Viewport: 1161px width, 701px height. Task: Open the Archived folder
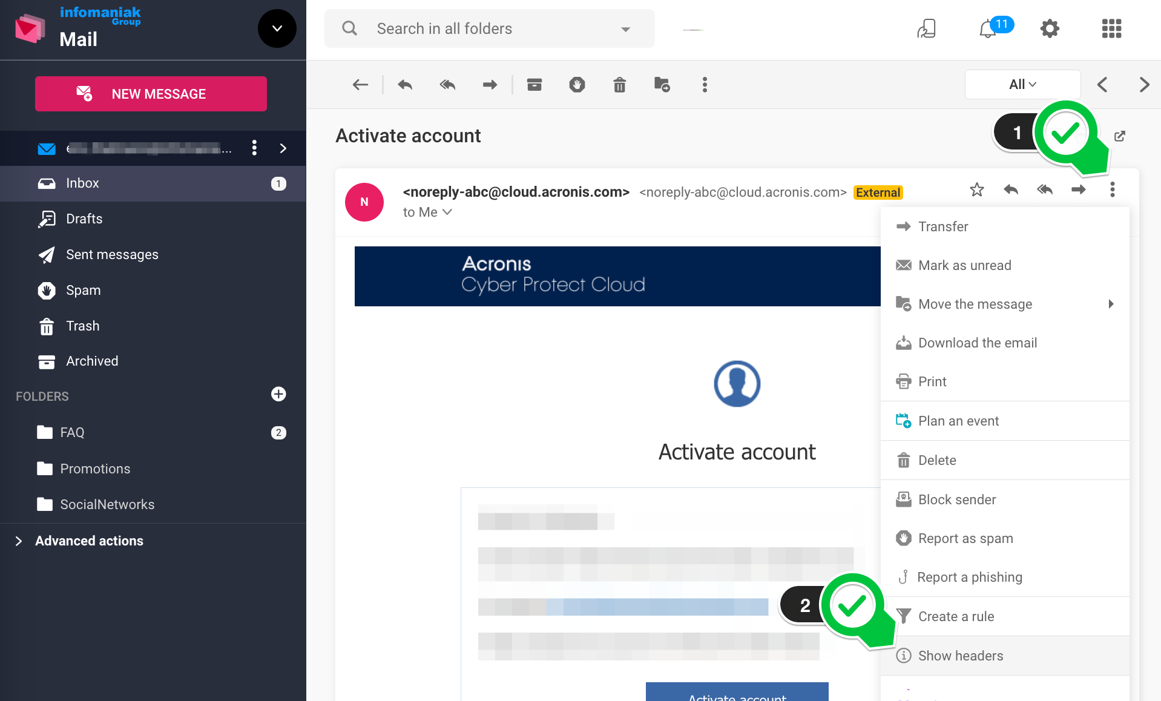pyautogui.click(x=153, y=361)
